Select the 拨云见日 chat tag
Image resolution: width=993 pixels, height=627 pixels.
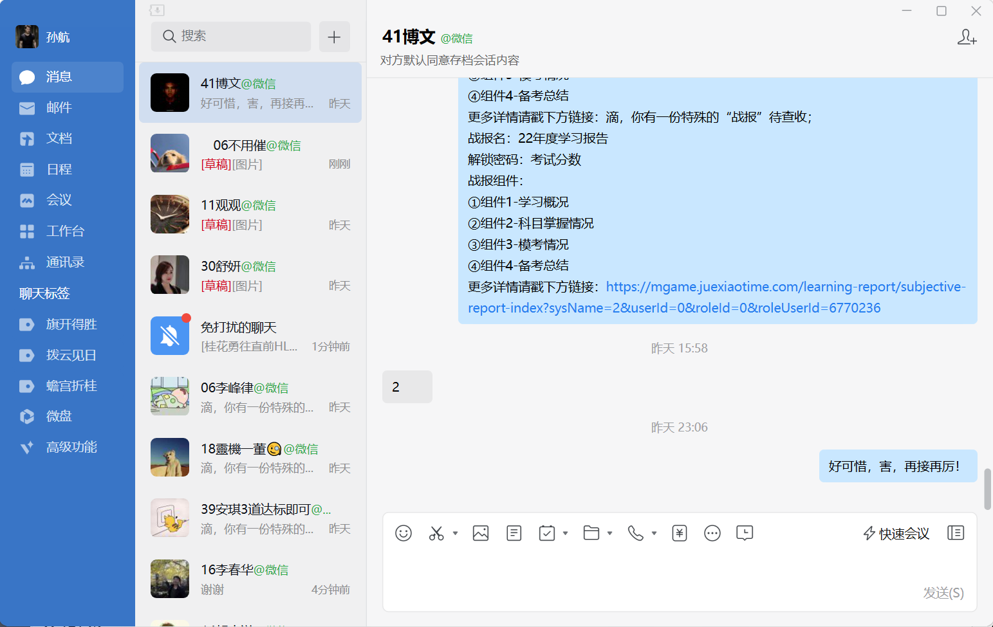(68, 355)
